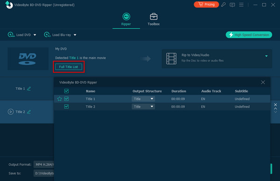Expand the Load Blu-ray dropdown arrow

[x=75, y=35]
